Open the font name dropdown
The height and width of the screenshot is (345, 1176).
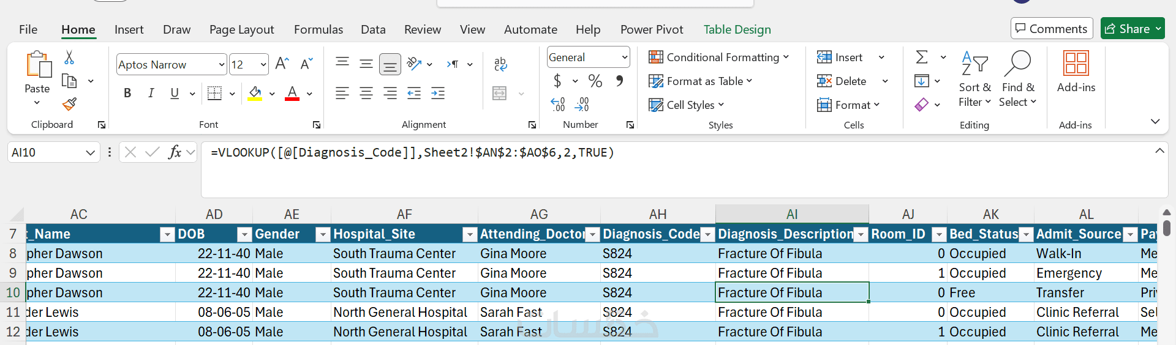click(222, 64)
